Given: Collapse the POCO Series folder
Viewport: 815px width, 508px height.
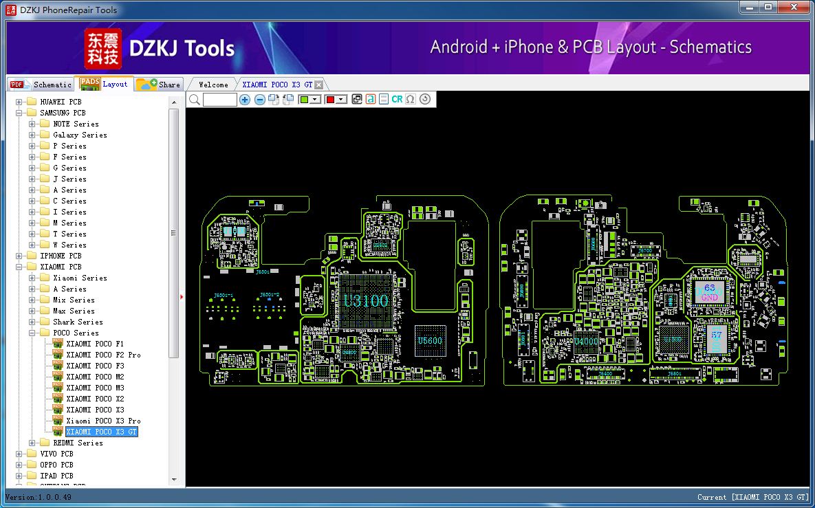Looking at the screenshot, I should click(x=32, y=333).
